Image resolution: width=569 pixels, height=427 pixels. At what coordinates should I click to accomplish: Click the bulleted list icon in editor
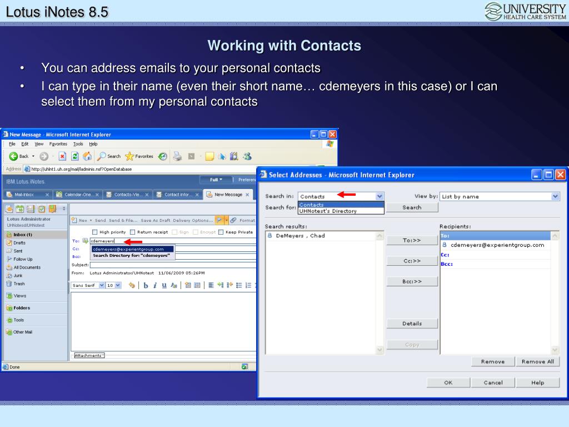(x=239, y=285)
